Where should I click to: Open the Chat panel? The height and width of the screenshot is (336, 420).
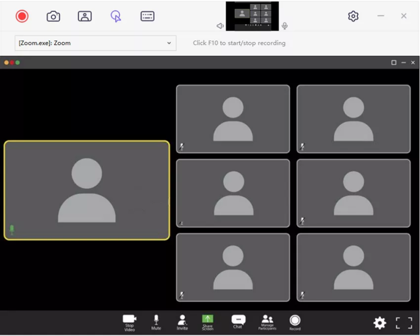tap(238, 321)
